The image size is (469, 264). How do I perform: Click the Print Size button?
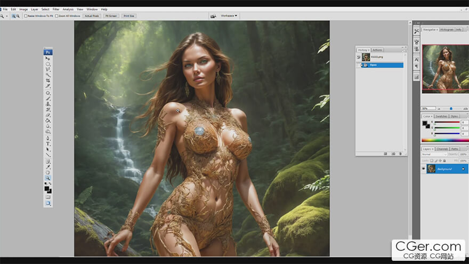point(129,16)
